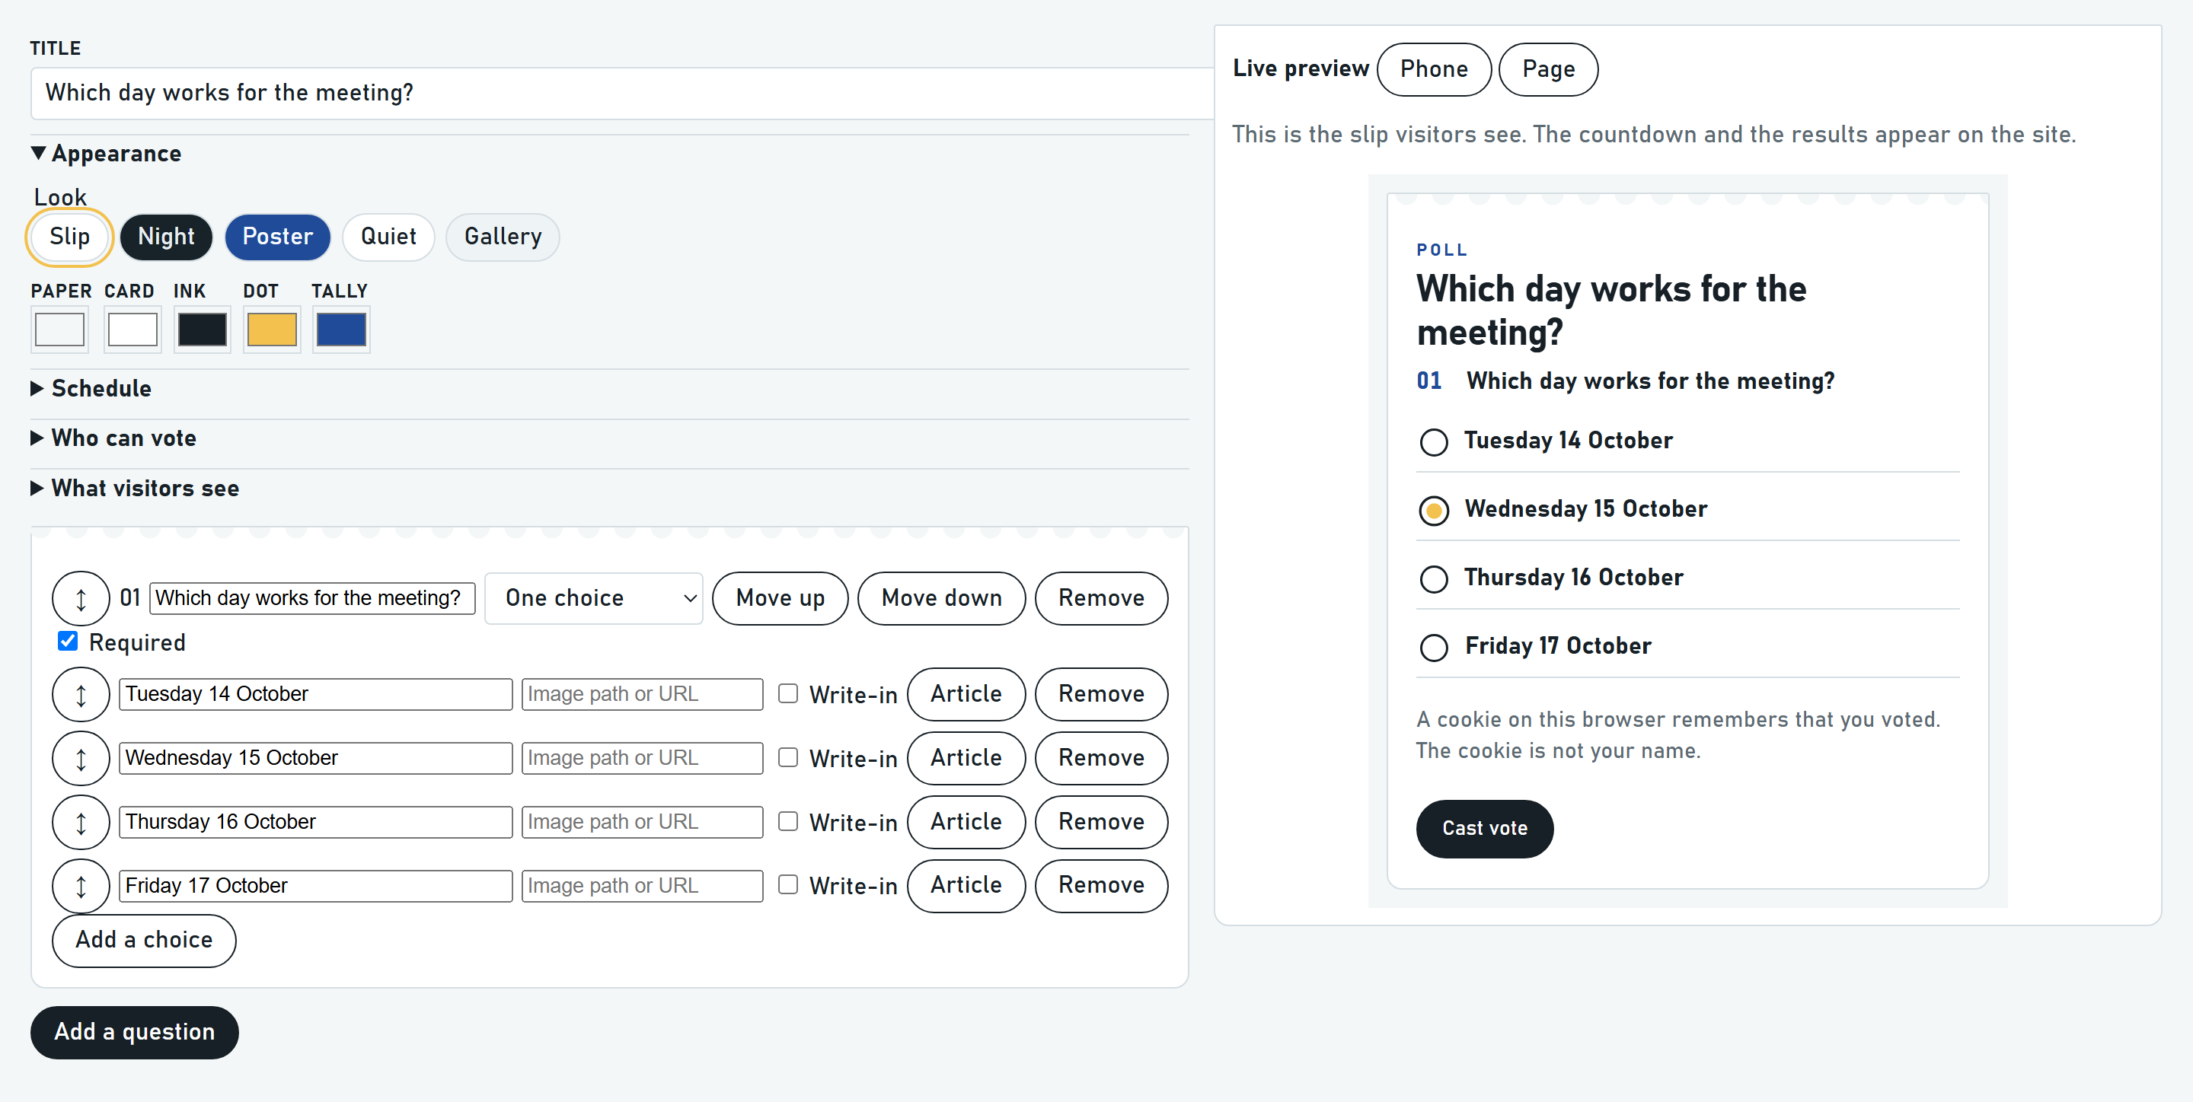Enable Write-in for Thursday 16 October
This screenshot has width=2193, height=1102.
tap(788, 821)
